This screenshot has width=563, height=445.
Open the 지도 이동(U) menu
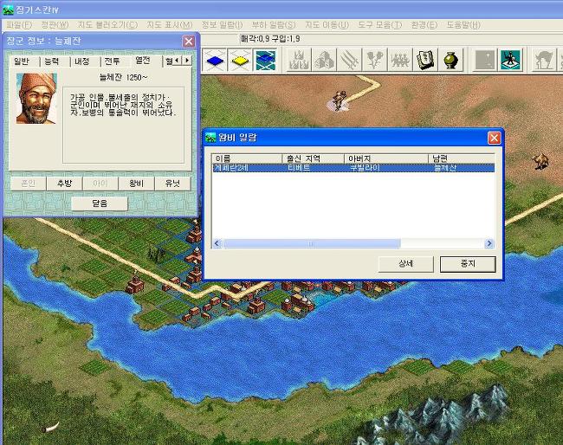(x=327, y=25)
